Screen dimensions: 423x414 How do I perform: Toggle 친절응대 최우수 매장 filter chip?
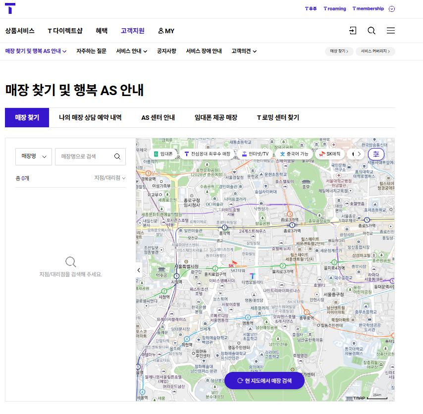pyautogui.click(x=207, y=154)
